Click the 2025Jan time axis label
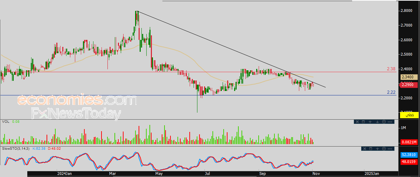420x177 pixels. (x=371, y=174)
